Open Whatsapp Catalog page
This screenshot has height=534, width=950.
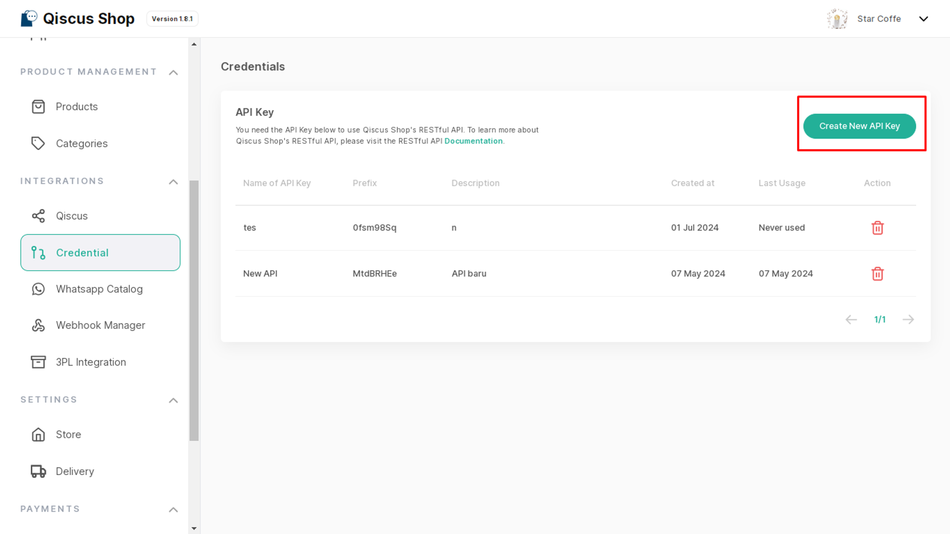pos(100,289)
